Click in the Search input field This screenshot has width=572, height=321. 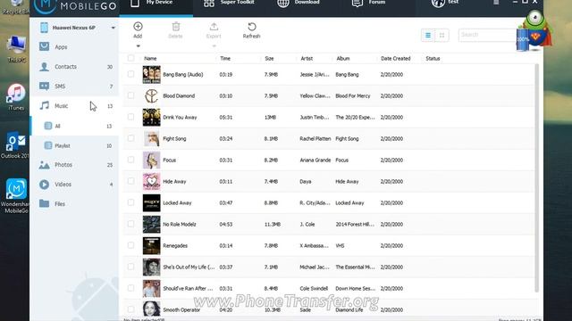(x=487, y=35)
